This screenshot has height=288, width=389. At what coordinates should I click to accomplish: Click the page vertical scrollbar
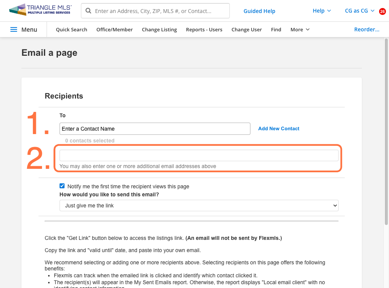click(x=386, y=131)
